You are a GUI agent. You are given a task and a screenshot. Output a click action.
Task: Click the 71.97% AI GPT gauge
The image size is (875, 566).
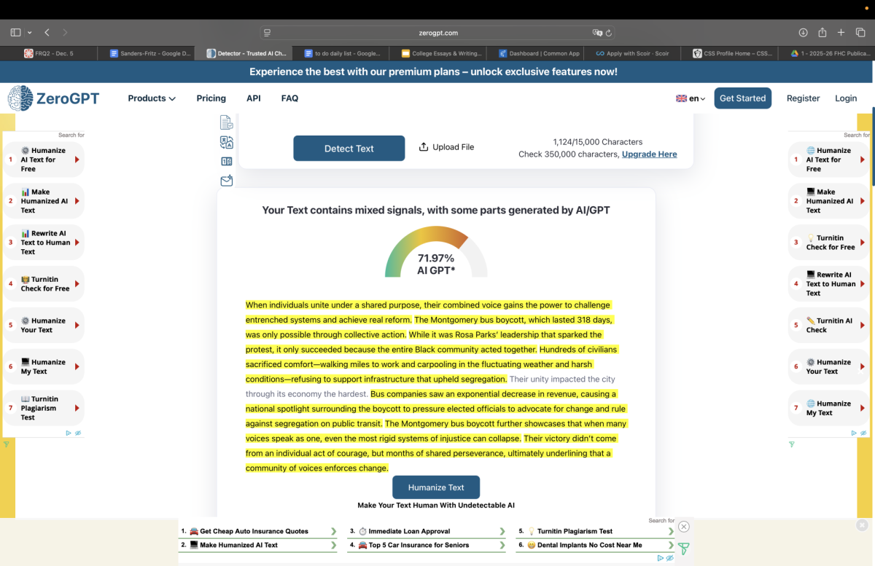coord(436,251)
